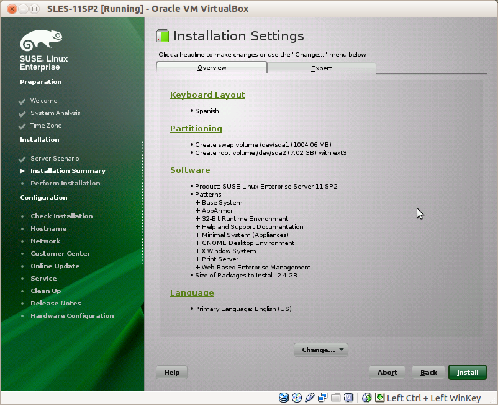Click the Installation Summary step
The width and height of the screenshot is (498, 405).
(x=68, y=171)
